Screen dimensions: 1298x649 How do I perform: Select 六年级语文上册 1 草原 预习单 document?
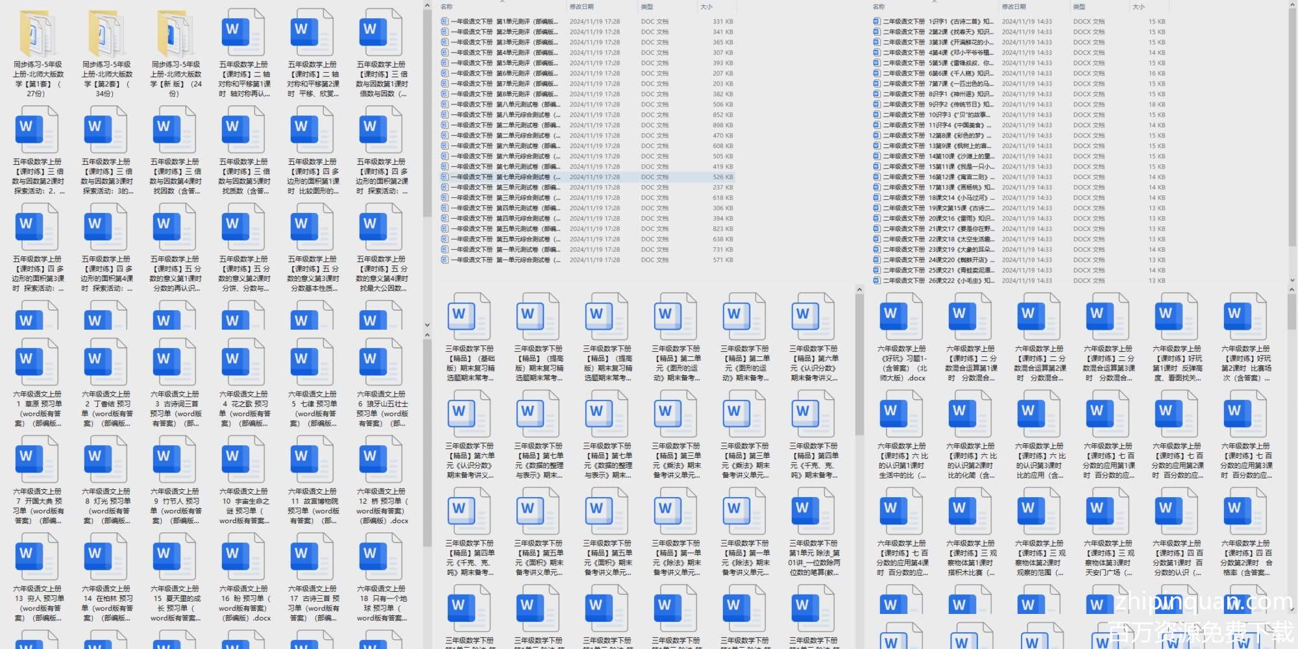pos(38,363)
